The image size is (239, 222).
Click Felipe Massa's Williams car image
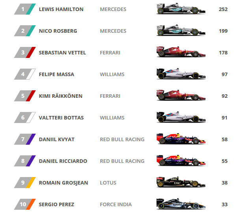181,74
